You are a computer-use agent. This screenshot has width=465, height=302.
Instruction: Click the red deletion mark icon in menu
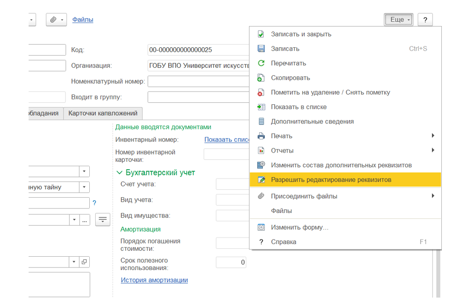[x=261, y=92]
